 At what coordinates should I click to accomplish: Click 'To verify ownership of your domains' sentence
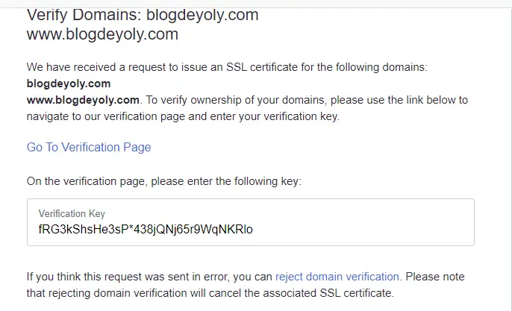tap(237, 100)
